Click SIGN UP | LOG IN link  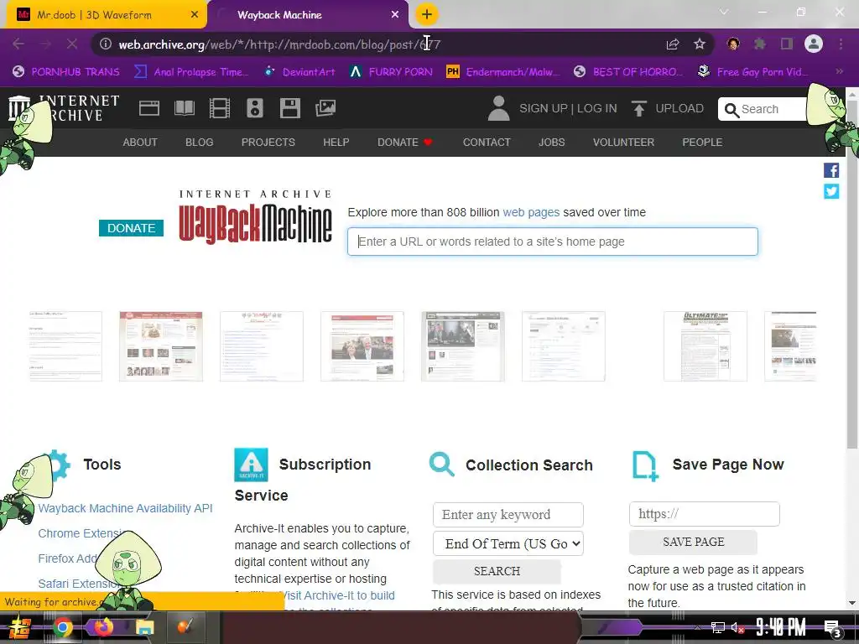(568, 108)
